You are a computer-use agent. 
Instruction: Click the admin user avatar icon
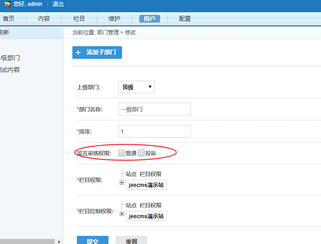coord(7,4)
